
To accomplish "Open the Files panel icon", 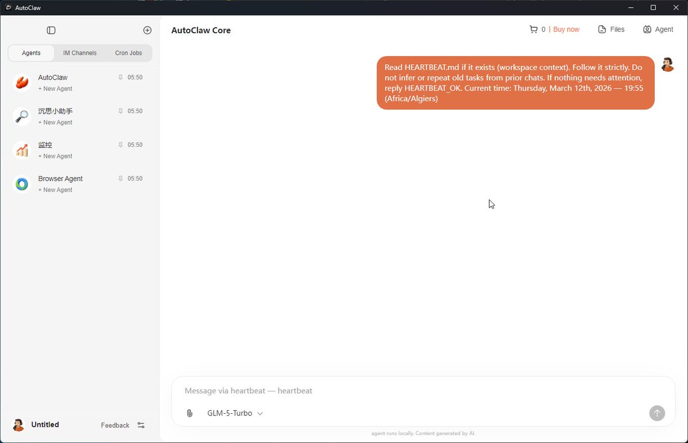I will [x=602, y=29].
